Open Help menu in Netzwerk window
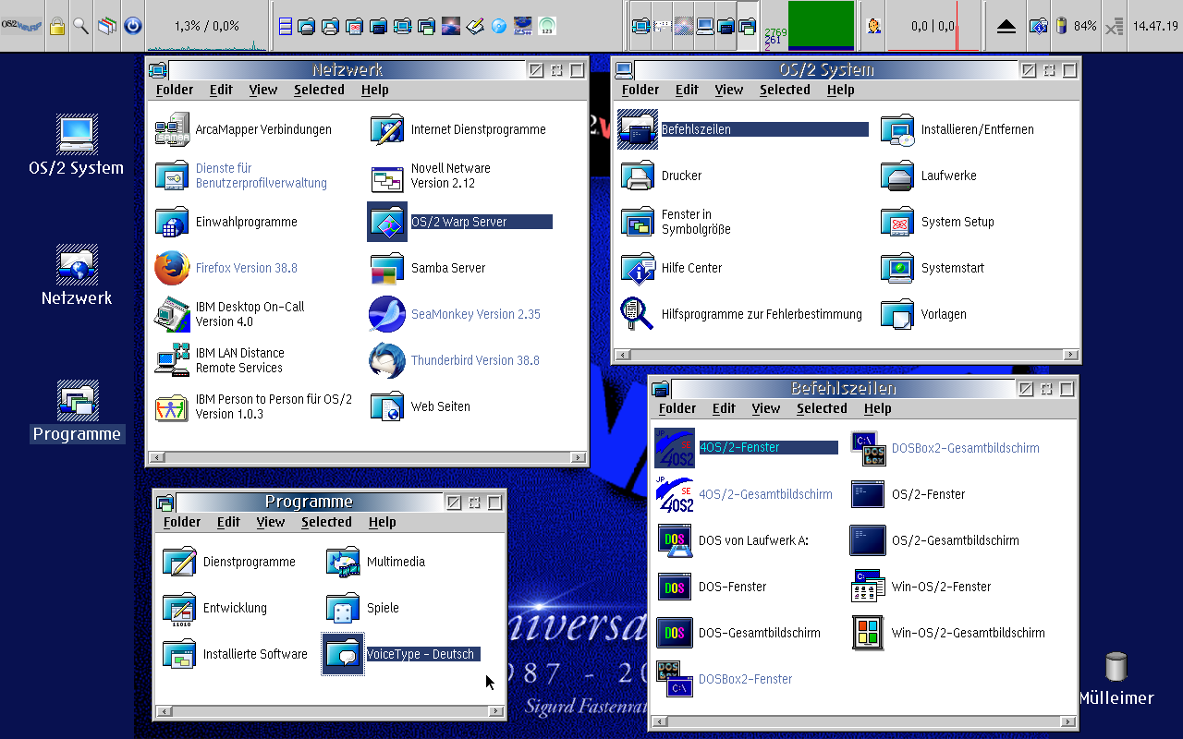1183x739 pixels. coord(374,90)
